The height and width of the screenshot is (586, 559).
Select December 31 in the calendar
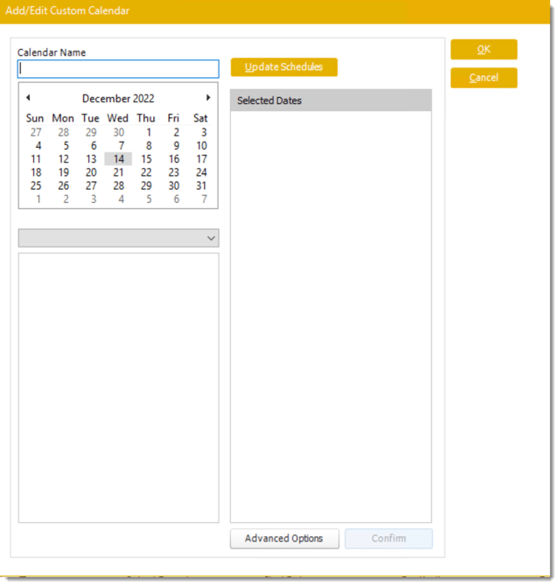[201, 185]
